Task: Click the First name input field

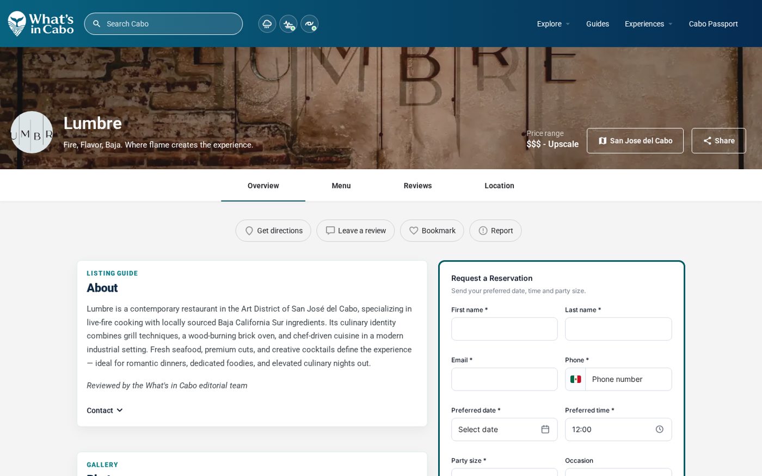Action: pyautogui.click(x=504, y=329)
